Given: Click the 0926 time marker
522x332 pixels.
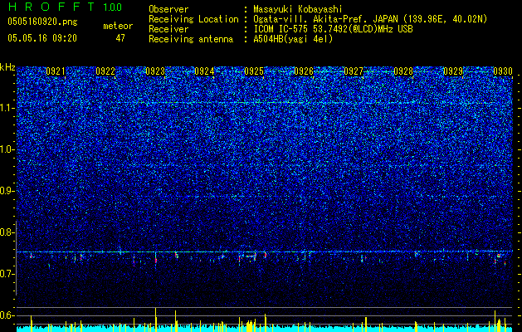Looking at the screenshot, I should 304,71.
